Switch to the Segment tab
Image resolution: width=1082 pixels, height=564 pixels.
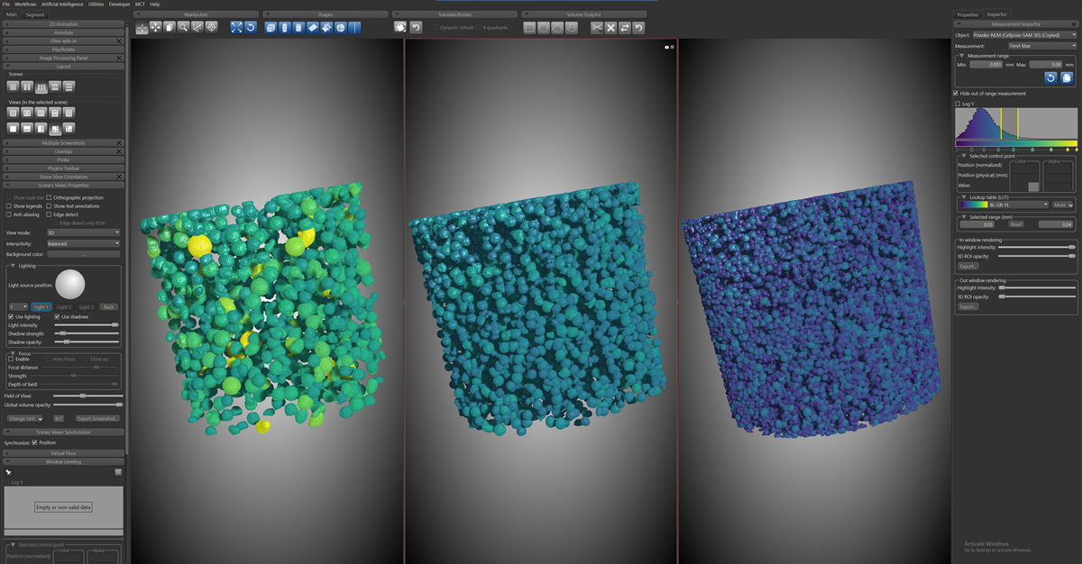[35, 15]
